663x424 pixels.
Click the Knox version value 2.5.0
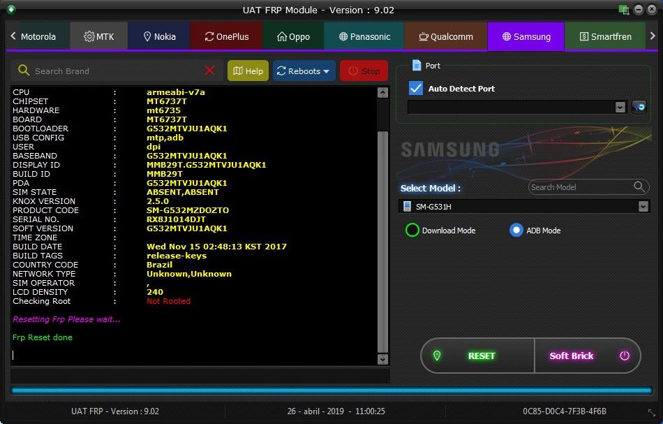pos(158,201)
